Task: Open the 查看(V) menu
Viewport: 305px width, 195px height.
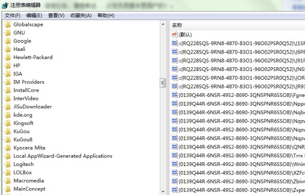Action: (55, 16)
